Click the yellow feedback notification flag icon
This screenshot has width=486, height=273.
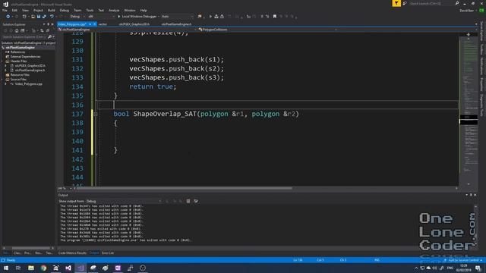pyautogui.click(x=396, y=3)
